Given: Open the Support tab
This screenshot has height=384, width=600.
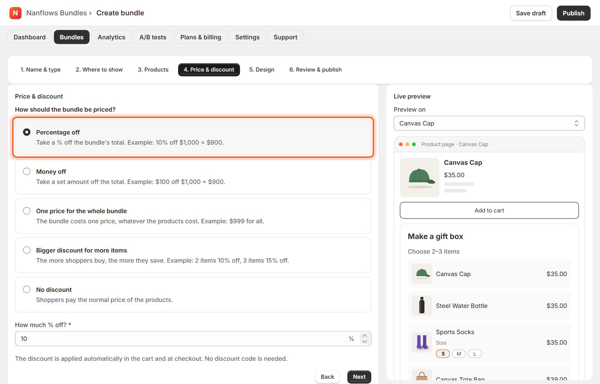Looking at the screenshot, I should click(x=285, y=37).
